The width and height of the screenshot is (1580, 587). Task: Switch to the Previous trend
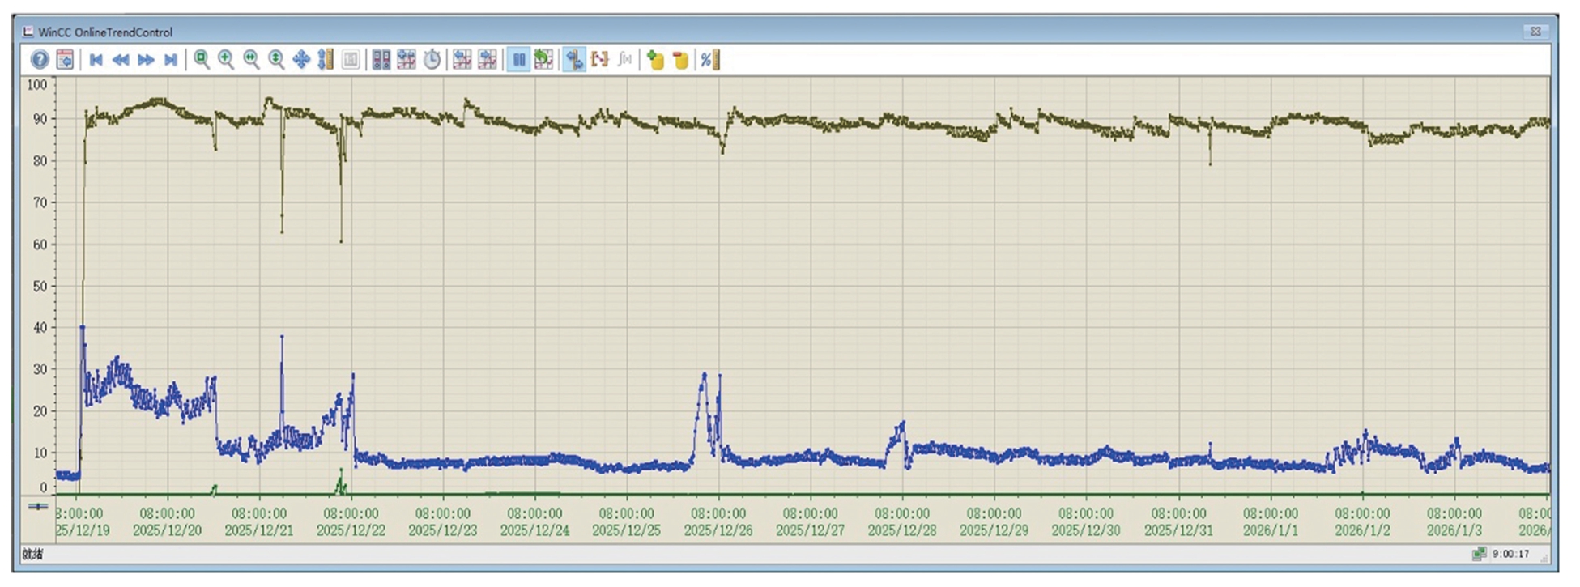tap(462, 59)
